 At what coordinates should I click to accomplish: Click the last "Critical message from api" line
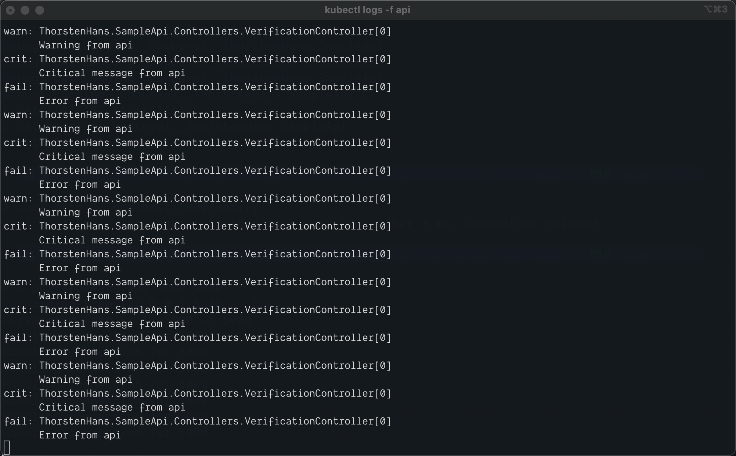pyautogui.click(x=112, y=408)
